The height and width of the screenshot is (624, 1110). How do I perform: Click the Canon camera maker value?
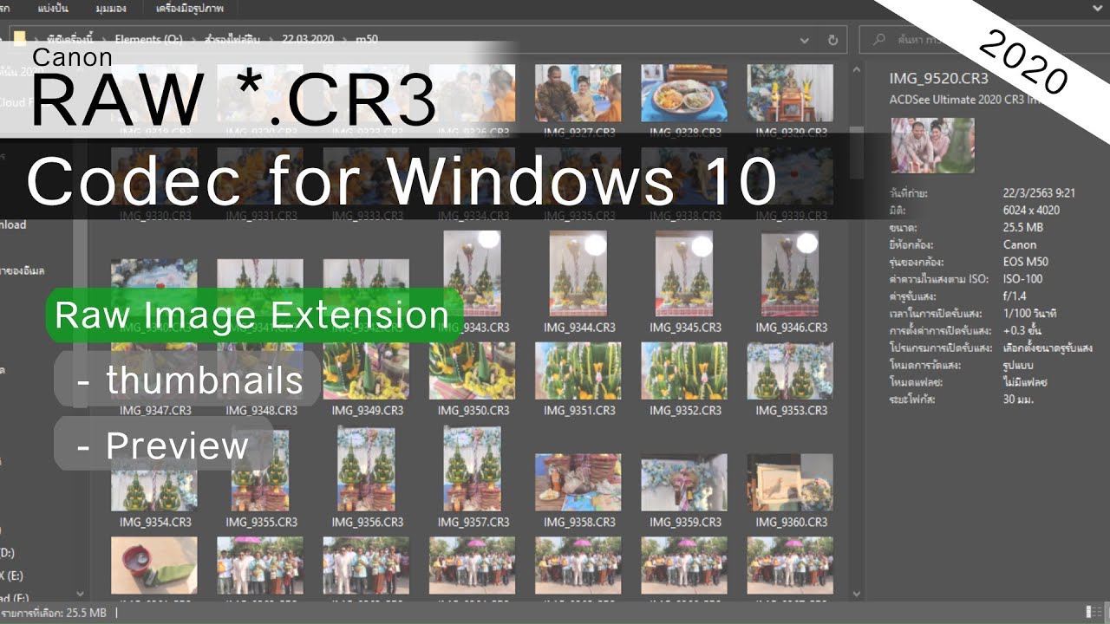tap(1019, 244)
